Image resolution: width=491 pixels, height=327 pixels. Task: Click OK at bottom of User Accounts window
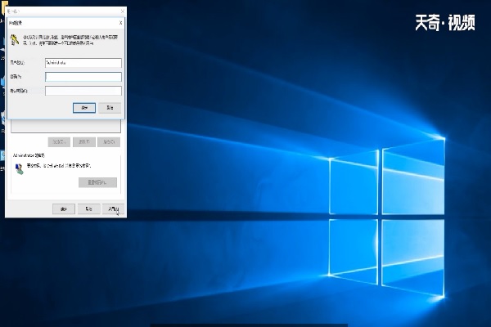pyautogui.click(x=64, y=208)
